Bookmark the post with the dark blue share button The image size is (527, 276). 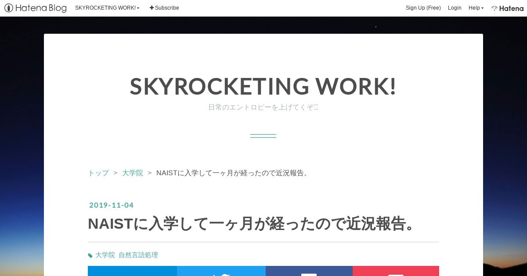coord(132,271)
